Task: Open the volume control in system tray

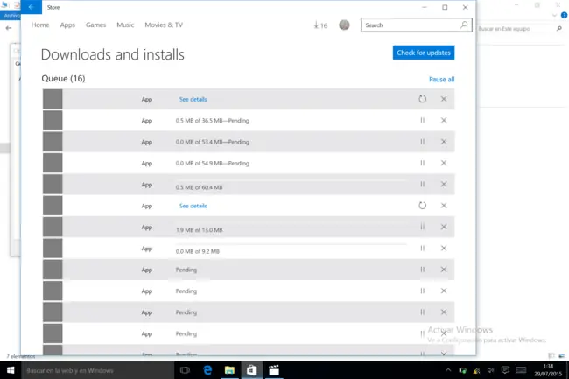Action: [x=490, y=370]
